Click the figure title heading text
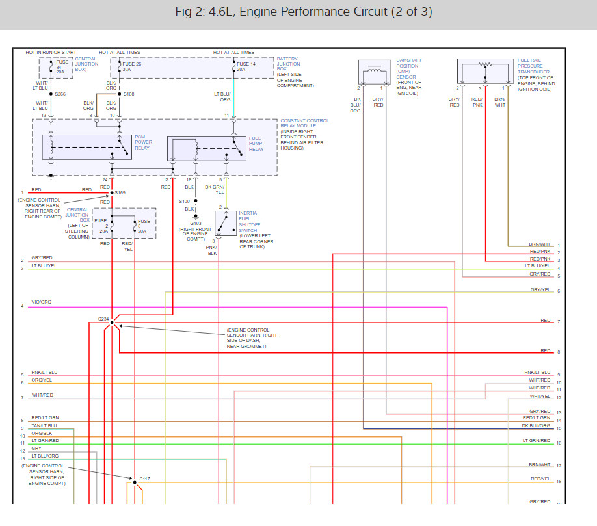This screenshot has width=597, height=526. pos(304,12)
